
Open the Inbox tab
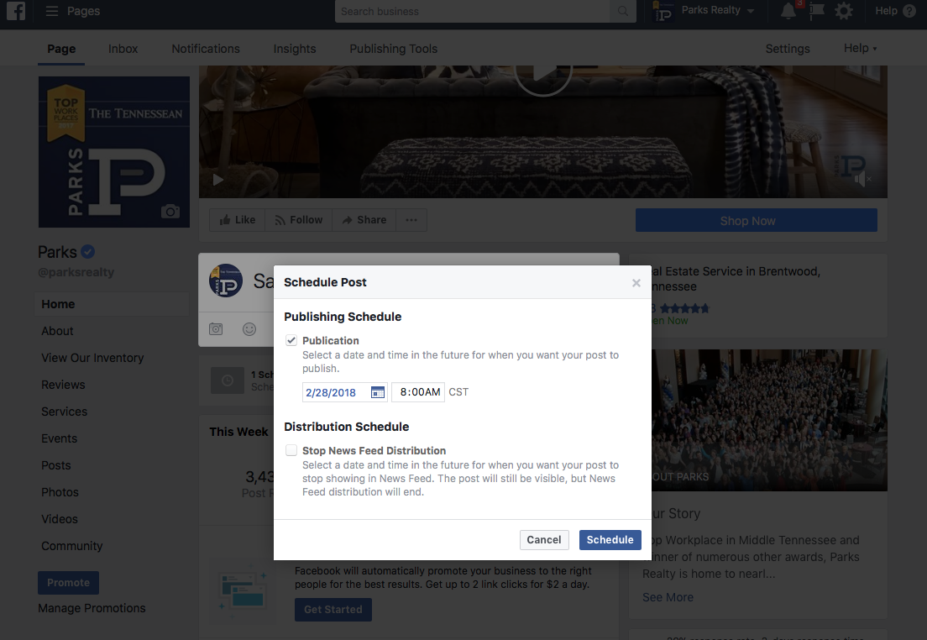123,49
